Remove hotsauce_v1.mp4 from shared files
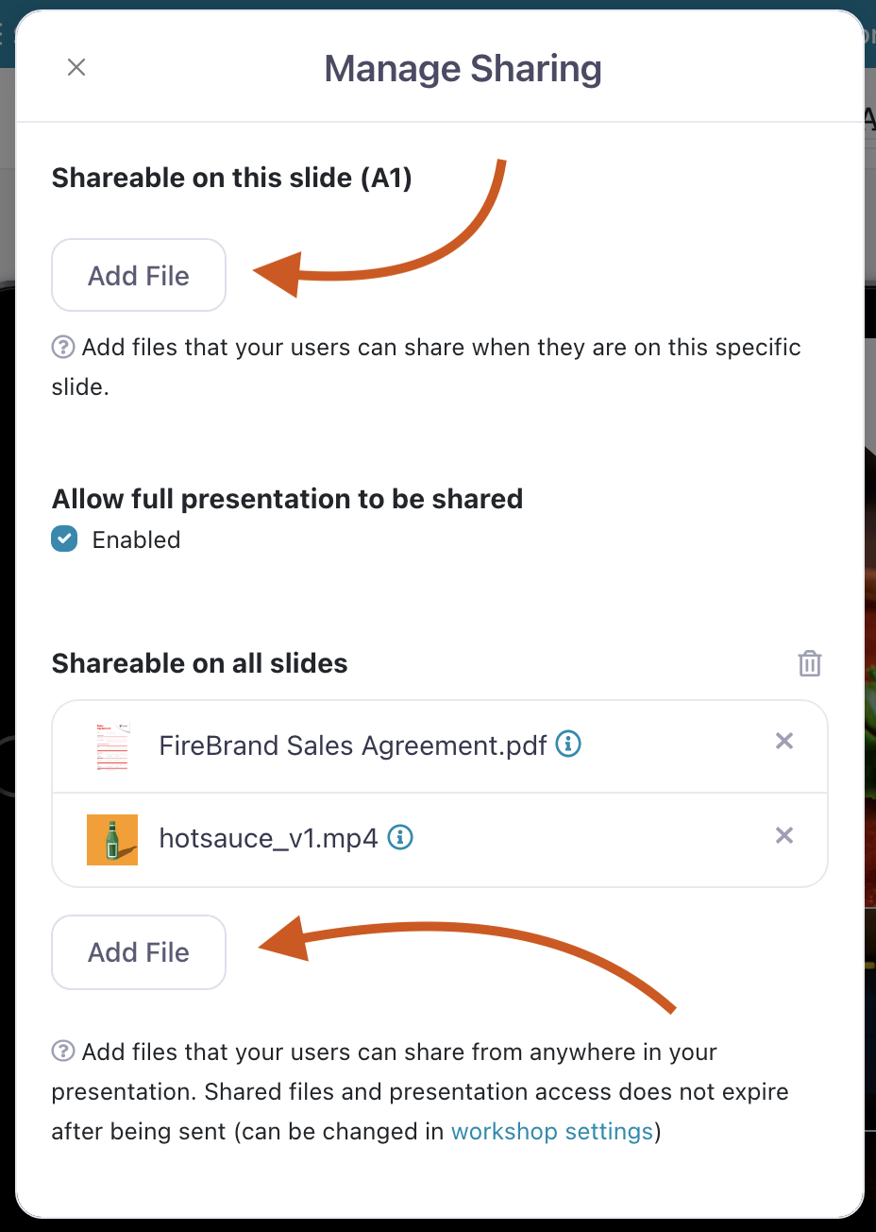Viewport: 876px width, 1232px height. 783,835
